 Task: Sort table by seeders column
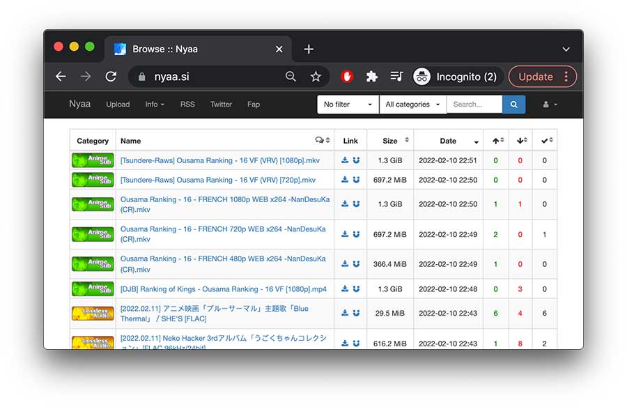pos(497,141)
